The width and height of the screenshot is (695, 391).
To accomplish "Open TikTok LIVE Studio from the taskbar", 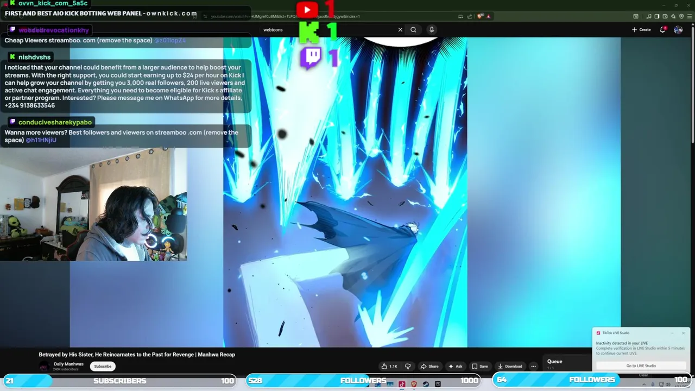I will pyautogui.click(x=402, y=384).
